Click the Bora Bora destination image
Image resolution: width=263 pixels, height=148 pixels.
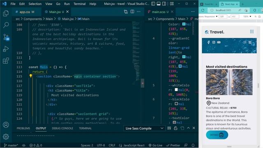pyautogui.click(x=229, y=82)
